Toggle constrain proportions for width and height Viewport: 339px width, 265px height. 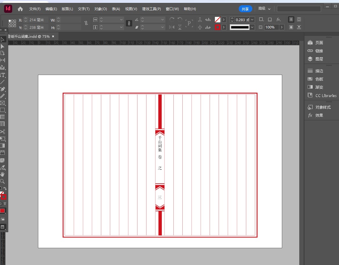[x=86, y=23]
